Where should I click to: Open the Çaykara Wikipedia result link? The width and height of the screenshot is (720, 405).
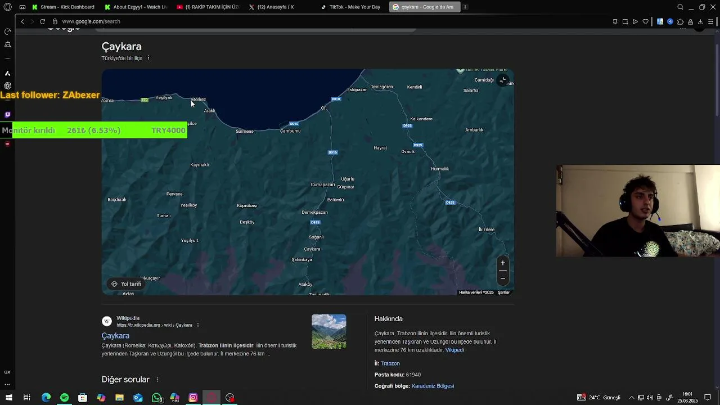(x=115, y=336)
